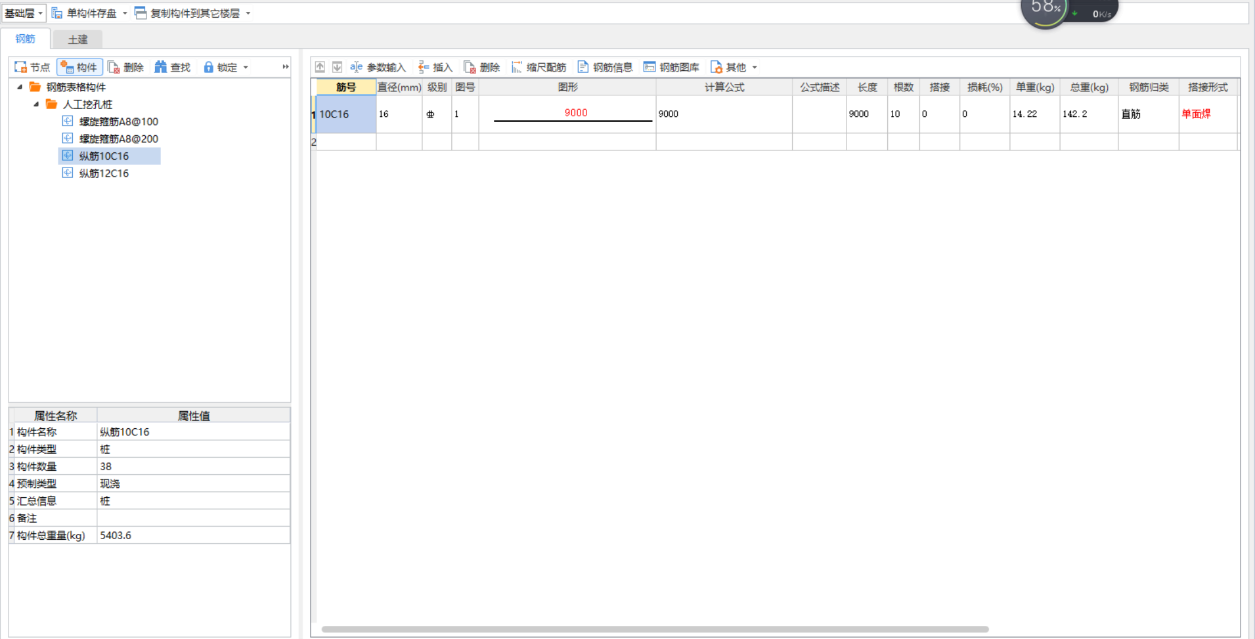Open 复制构件到其它楼层 dropdown arrow
Screen dimensions: 1255x639
point(248,13)
